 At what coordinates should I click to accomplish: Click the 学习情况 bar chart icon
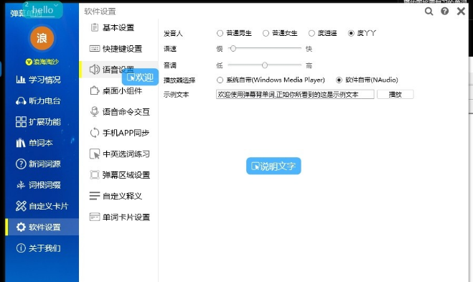tap(21, 80)
